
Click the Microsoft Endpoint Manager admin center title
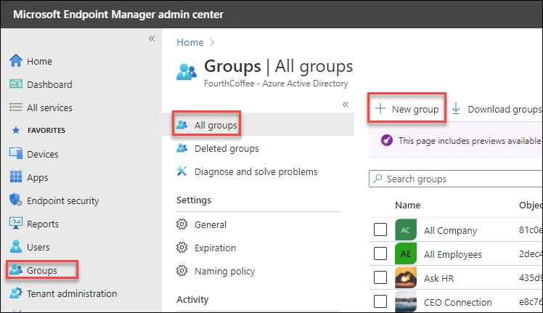point(118,15)
